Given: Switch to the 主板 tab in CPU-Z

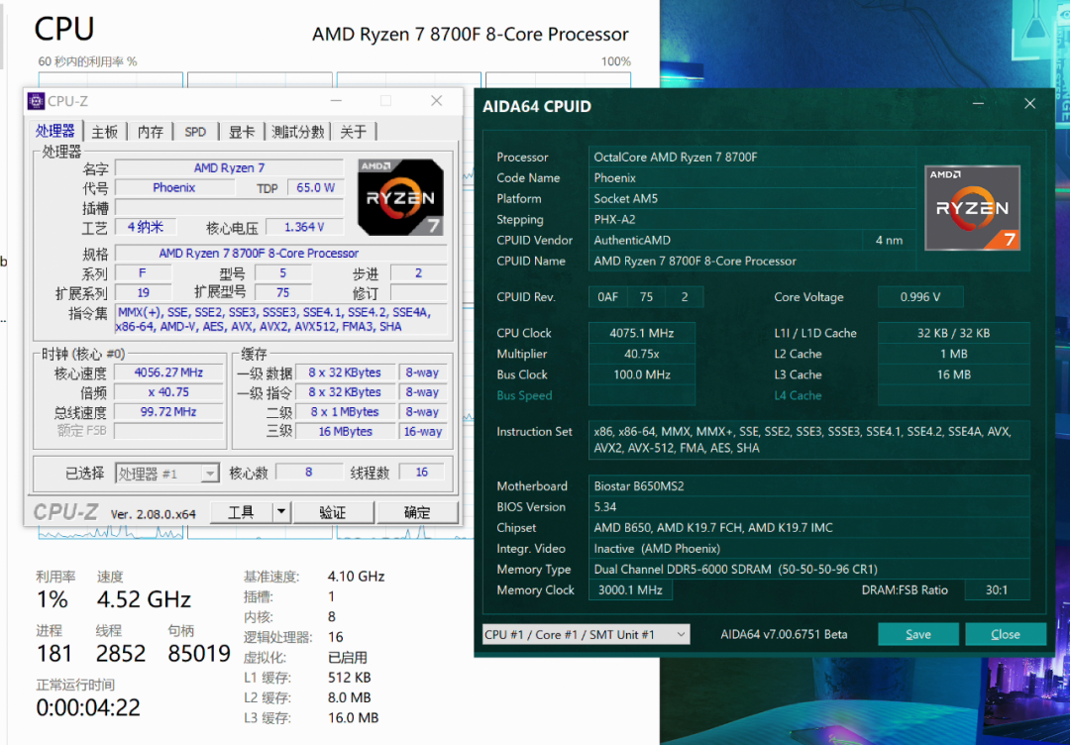Looking at the screenshot, I should pyautogui.click(x=105, y=132).
